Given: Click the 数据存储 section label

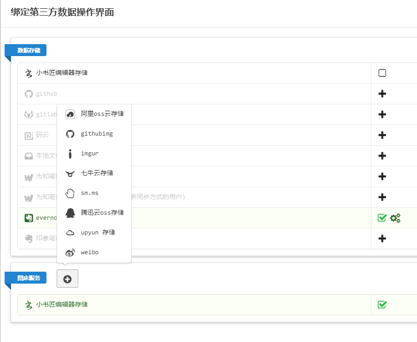Looking at the screenshot, I should coord(29,51).
